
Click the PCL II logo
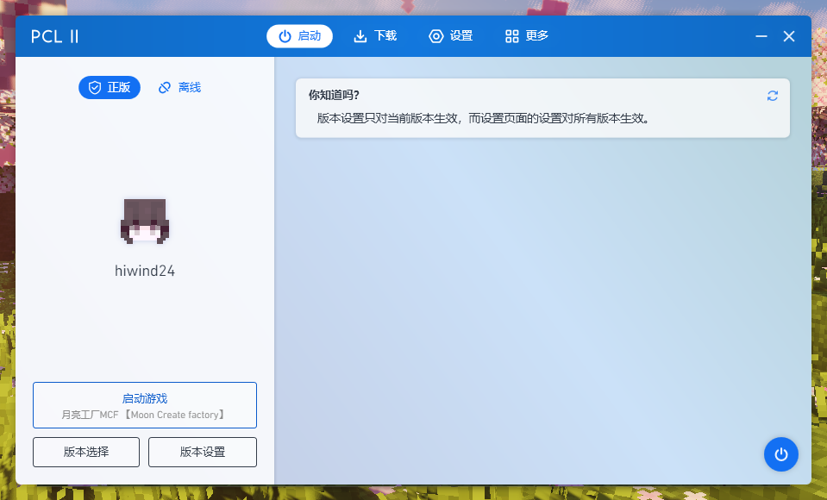[55, 36]
